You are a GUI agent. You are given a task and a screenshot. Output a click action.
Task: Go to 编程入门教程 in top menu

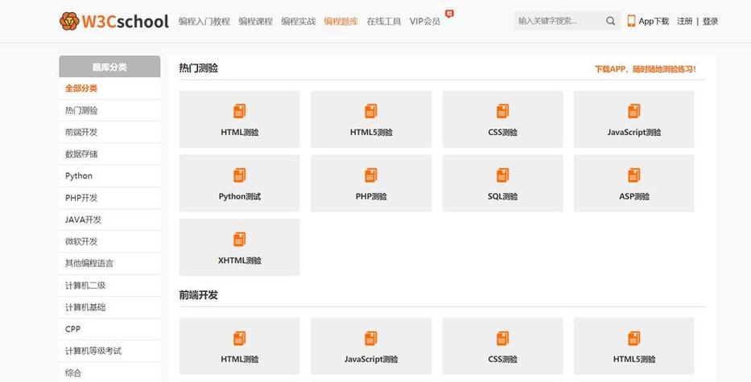204,22
